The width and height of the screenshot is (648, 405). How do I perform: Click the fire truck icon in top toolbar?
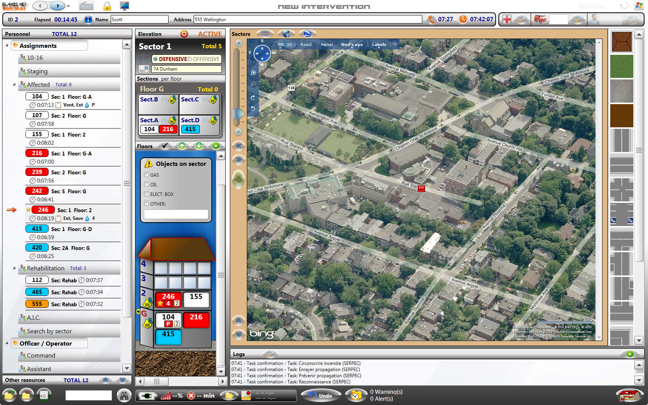(x=540, y=19)
